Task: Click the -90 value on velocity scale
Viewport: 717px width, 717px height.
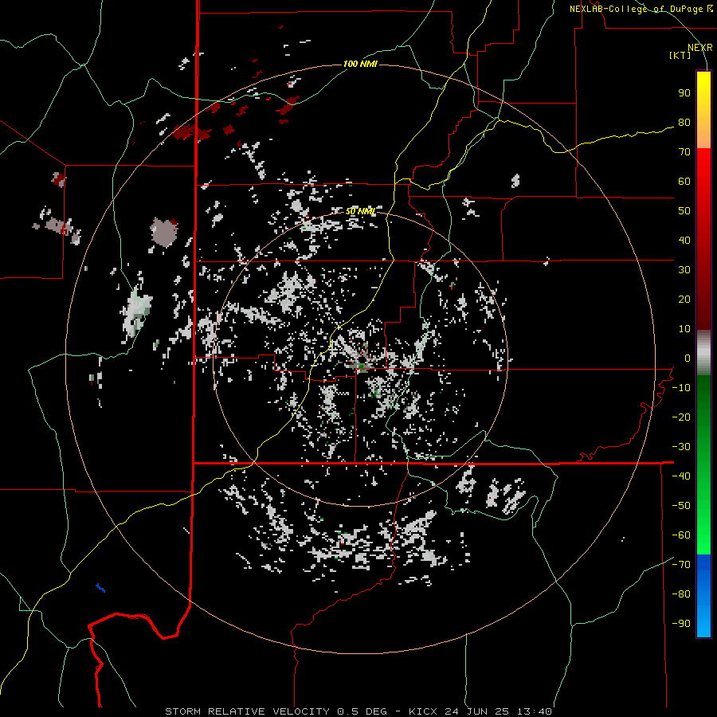Action: [681, 624]
